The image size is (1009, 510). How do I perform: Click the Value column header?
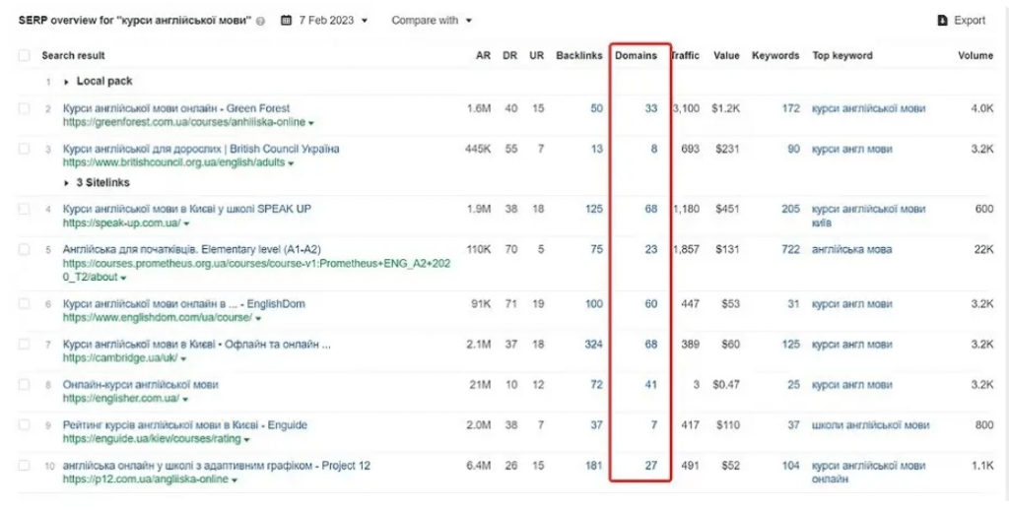click(x=726, y=55)
